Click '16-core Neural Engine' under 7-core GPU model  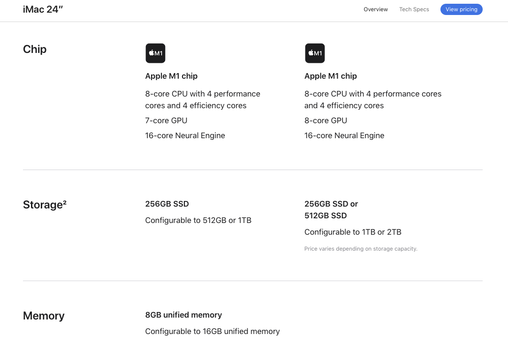[185, 135]
